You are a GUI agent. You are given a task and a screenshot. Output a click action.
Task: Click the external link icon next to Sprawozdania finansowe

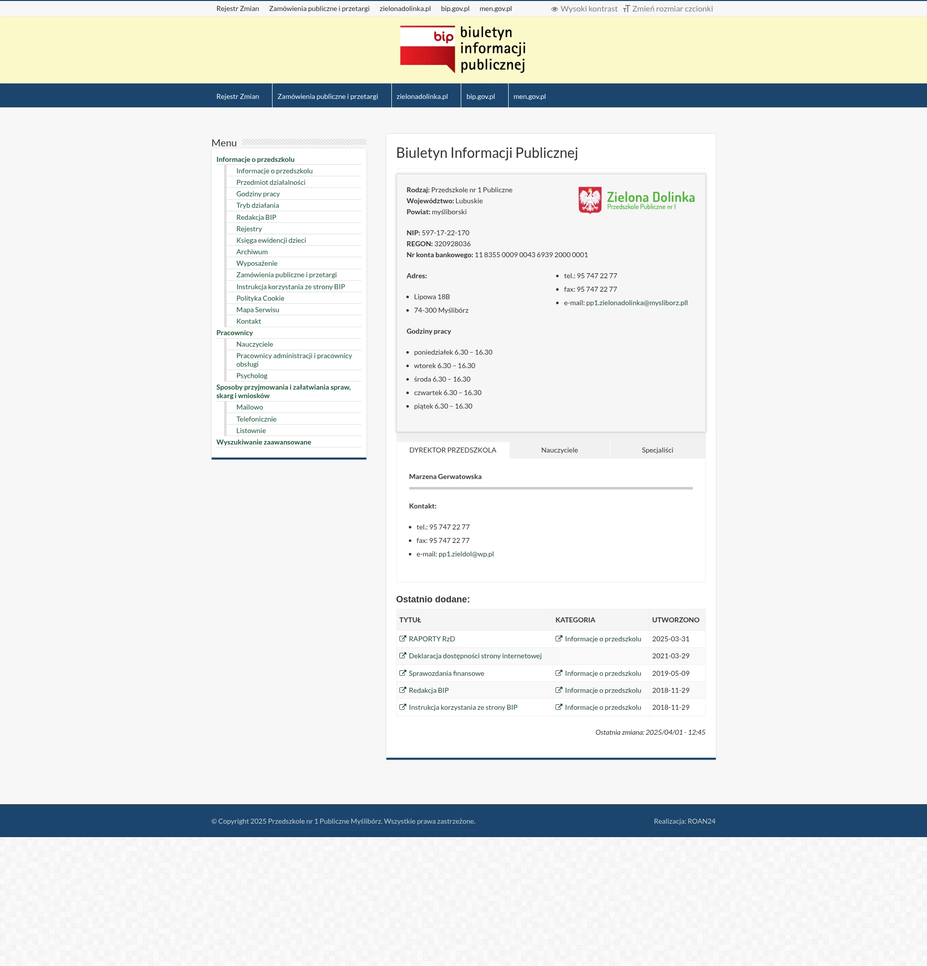402,673
